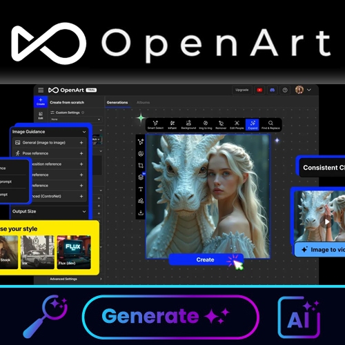The width and height of the screenshot is (345, 345).
Task: Click the dragon and woman generated image
Action: pyautogui.click(x=208, y=196)
